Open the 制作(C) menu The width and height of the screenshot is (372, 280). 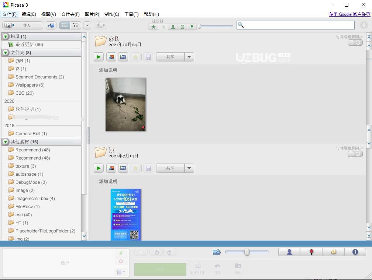111,14
